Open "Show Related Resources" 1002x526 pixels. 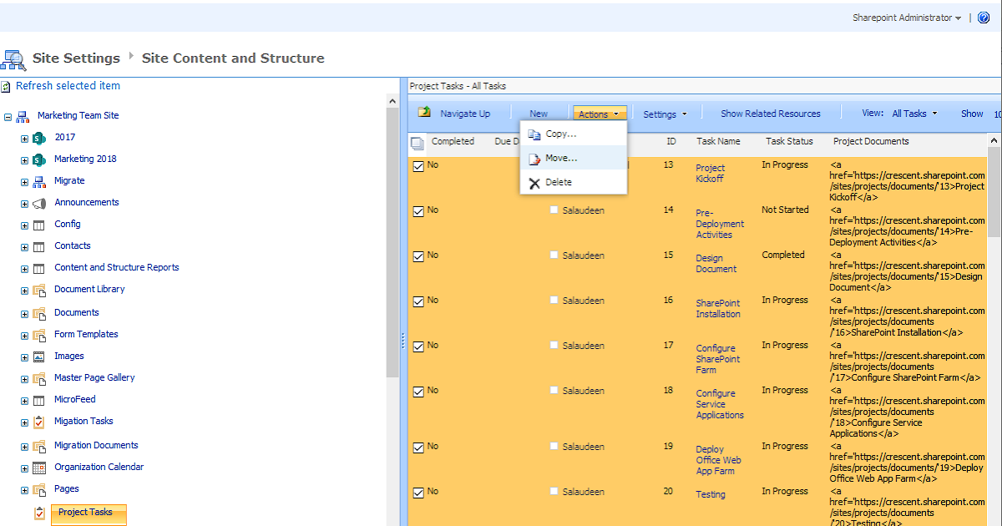click(769, 113)
